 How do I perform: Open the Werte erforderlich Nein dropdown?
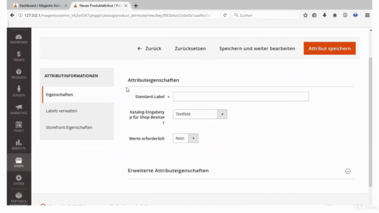tap(185, 138)
